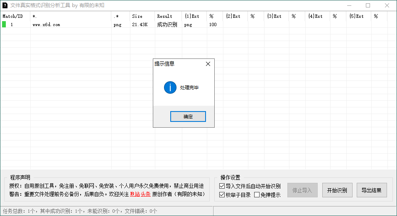The image size is (397, 216).
Task: Toggle 导入文件后自动开始识别 checkbox
Action: pyautogui.click(x=222, y=186)
